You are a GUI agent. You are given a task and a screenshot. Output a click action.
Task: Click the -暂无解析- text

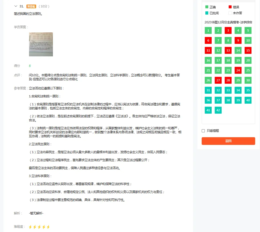pyautogui.click(x=36, y=213)
